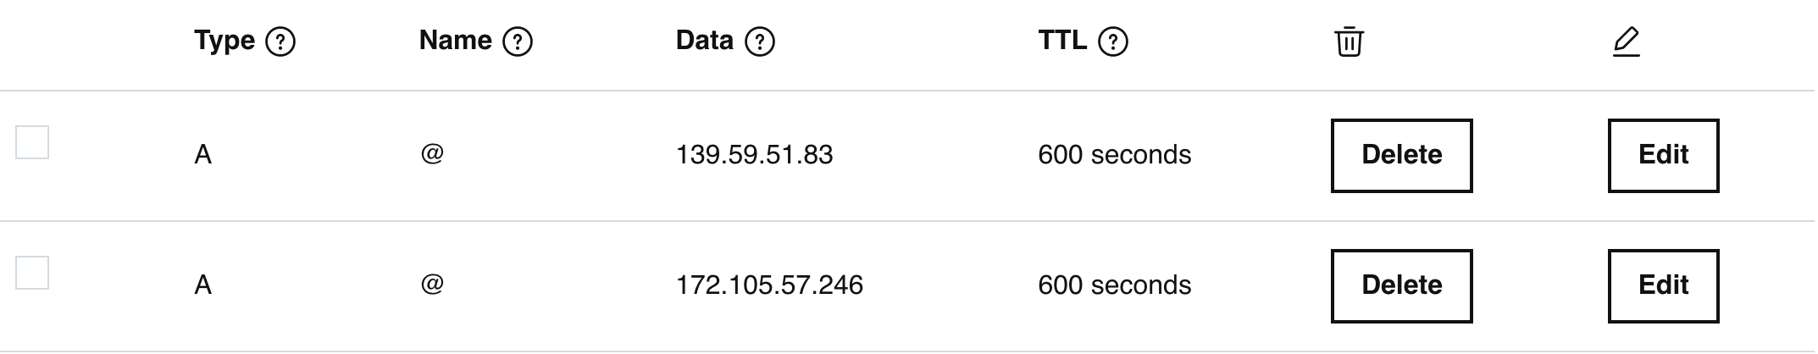Show the help icon beside Name column
Image resolution: width=1818 pixels, height=354 pixels.
(518, 41)
